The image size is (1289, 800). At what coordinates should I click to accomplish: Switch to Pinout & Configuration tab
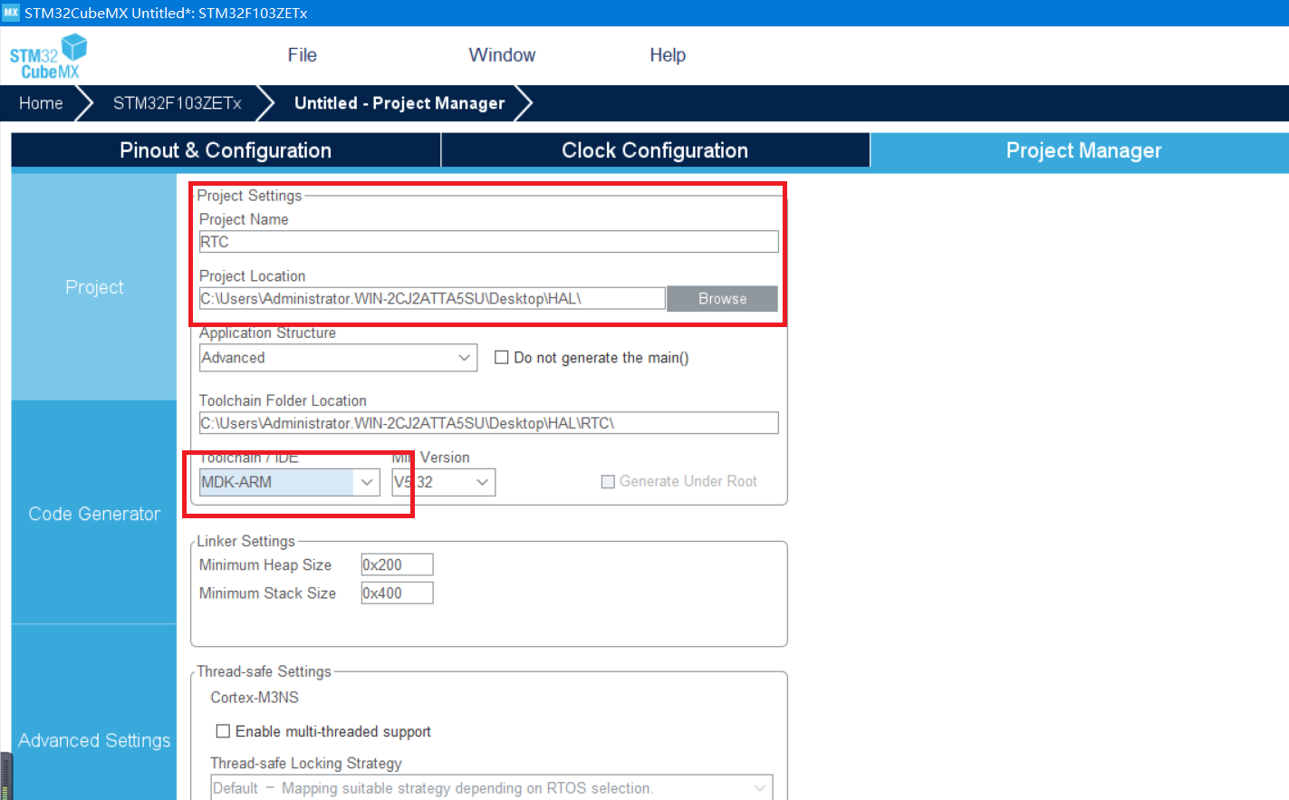(226, 150)
